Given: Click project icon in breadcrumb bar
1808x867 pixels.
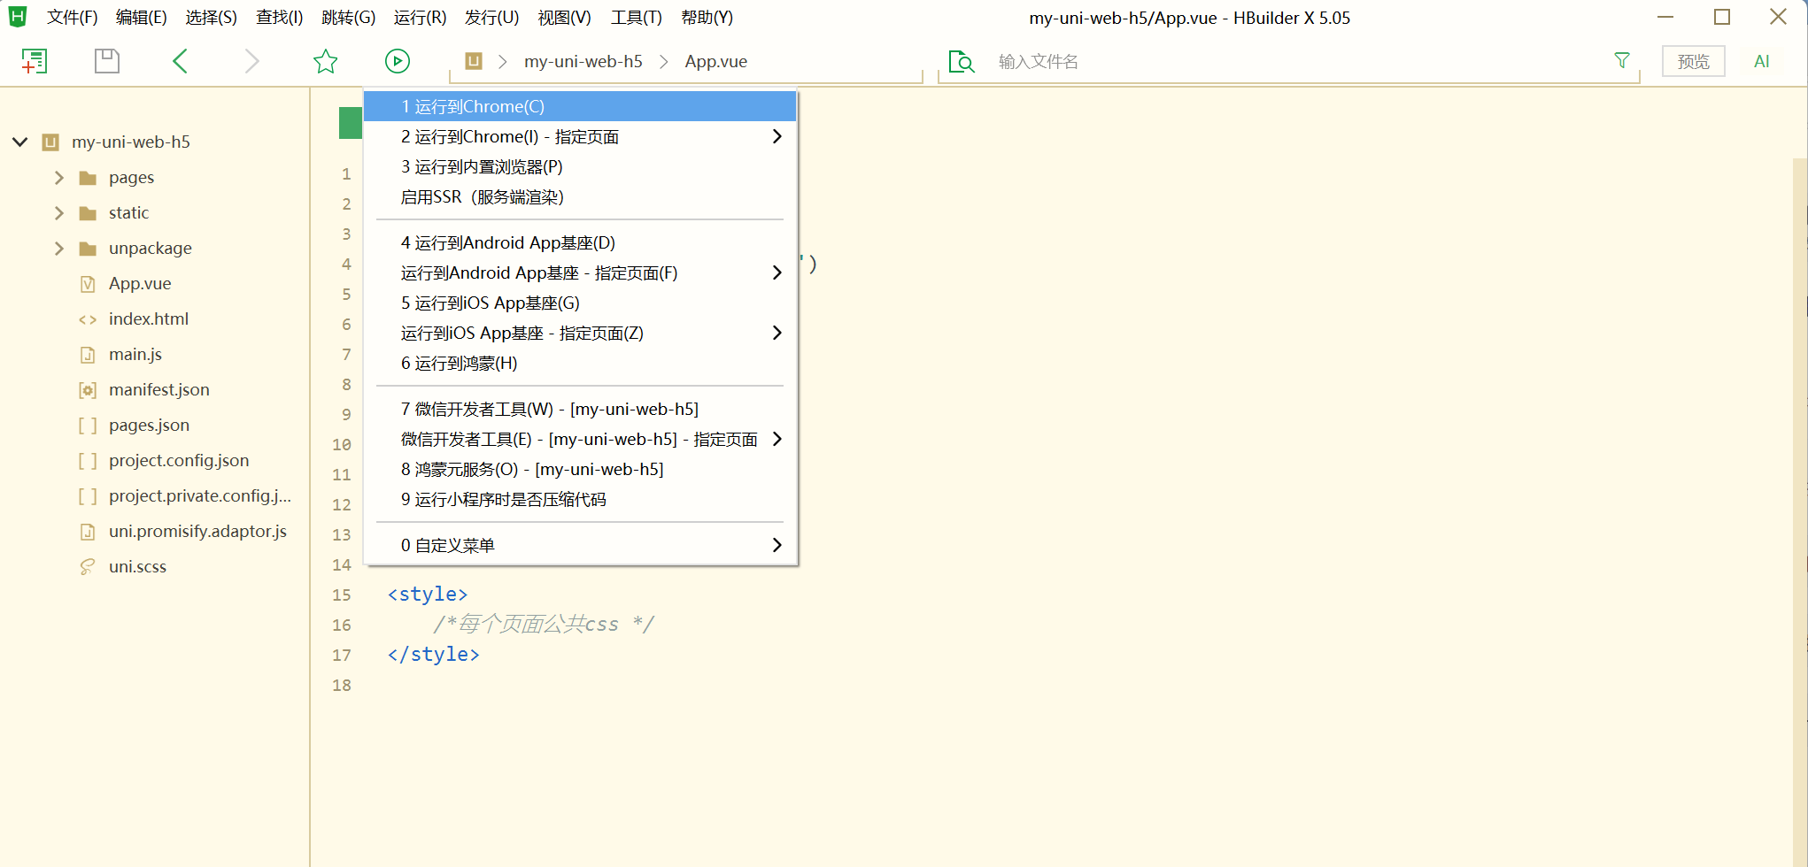Looking at the screenshot, I should point(474,61).
